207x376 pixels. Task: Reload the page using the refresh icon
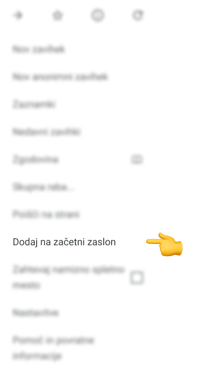(138, 15)
